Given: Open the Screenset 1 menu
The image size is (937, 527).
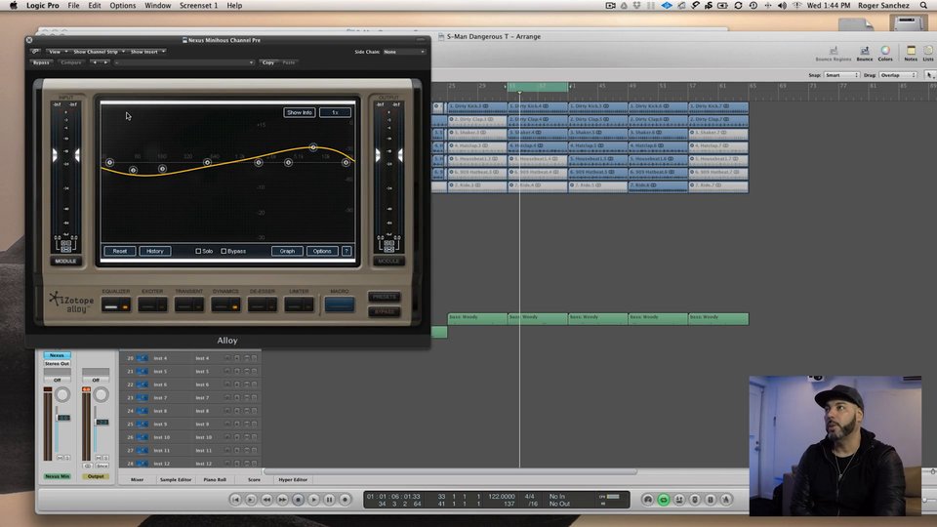Looking at the screenshot, I should [x=198, y=6].
